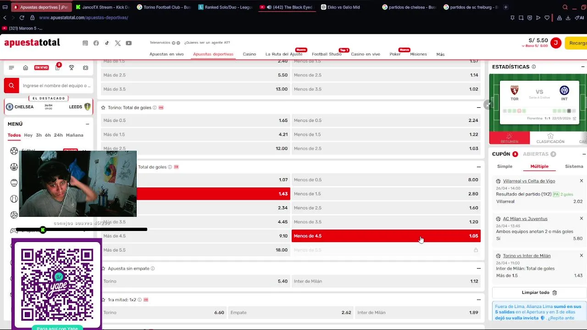Image resolution: width=587 pixels, height=330 pixels.
Task: Select Menos de 2.5 odds 1.60
Action: coord(386,208)
